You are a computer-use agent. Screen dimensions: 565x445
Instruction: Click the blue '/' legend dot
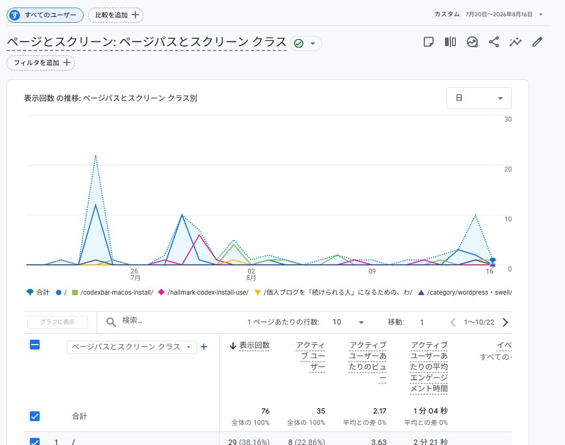click(x=59, y=293)
